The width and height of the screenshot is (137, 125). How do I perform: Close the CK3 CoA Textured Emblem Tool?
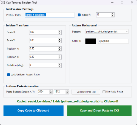point(132,2)
